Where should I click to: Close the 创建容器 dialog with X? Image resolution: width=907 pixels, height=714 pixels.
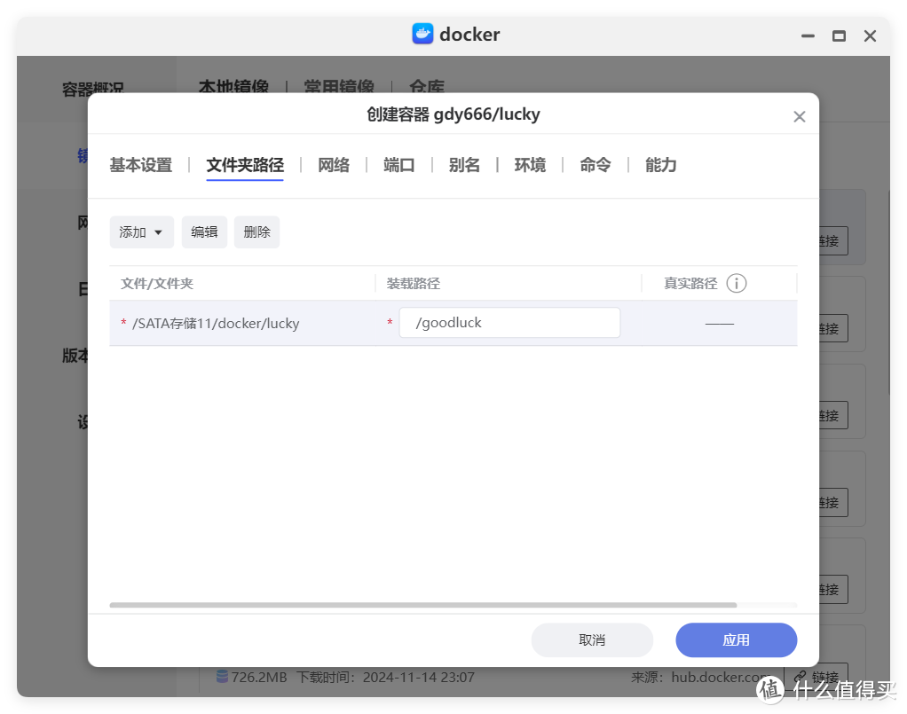tap(799, 116)
